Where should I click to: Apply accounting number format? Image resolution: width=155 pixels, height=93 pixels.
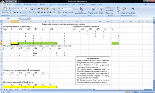coord(59,12)
